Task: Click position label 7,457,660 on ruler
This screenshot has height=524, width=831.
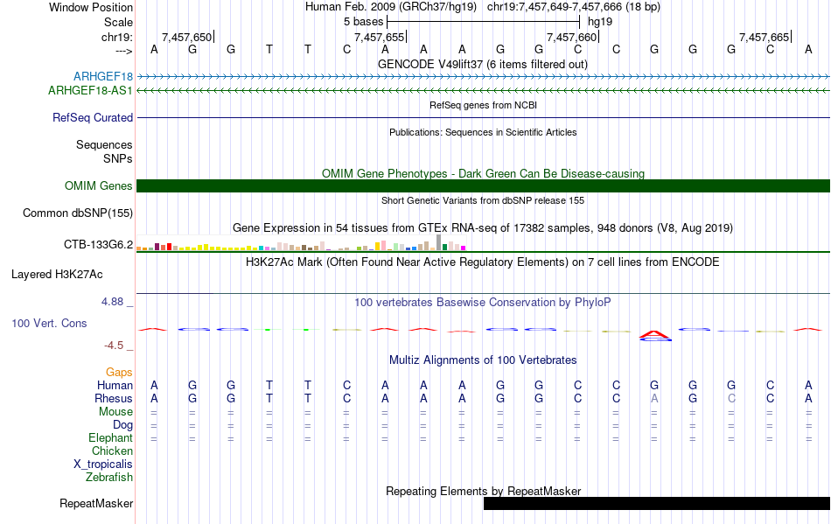Action: coord(572,37)
